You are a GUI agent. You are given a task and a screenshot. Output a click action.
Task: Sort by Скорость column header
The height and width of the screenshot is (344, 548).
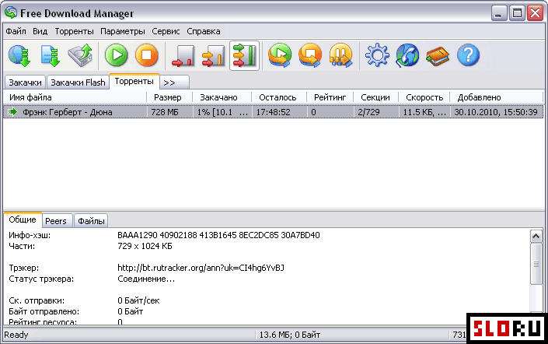coord(424,97)
